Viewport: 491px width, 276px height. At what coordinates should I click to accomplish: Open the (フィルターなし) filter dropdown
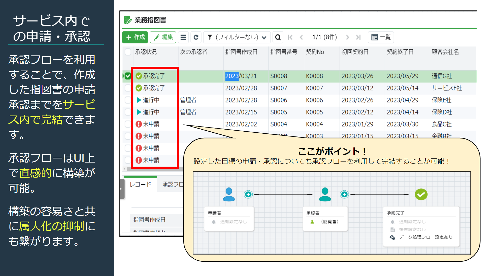[237, 37]
